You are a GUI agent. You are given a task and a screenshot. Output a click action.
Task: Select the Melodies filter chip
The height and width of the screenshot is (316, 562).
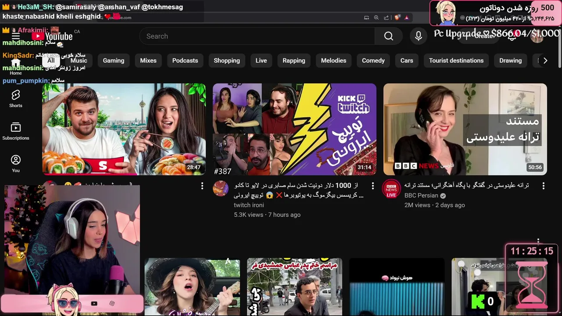(x=334, y=61)
